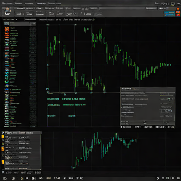Viewport: 181px width, 181px height.
Task: Click the blue progress bars at top-right toolbar
Action: [x=169, y=14]
